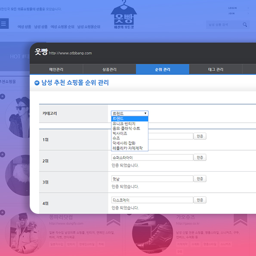
Task: Click the 인증 button for 3위
Action: click(x=200, y=179)
